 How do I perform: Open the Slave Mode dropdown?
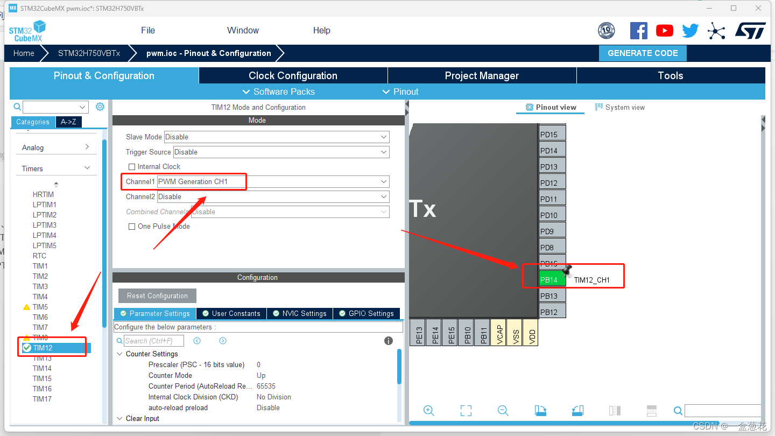click(277, 137)
